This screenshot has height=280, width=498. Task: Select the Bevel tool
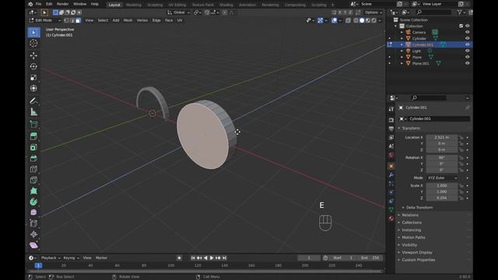pos(33,159)
